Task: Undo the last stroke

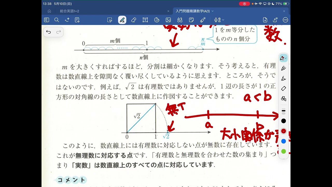Action: [x=49, y=32]
